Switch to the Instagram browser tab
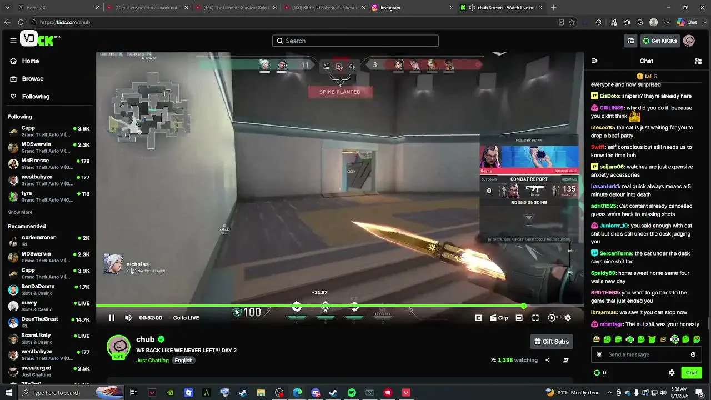This screenshot has width=711, height=400. pos(413,8)
